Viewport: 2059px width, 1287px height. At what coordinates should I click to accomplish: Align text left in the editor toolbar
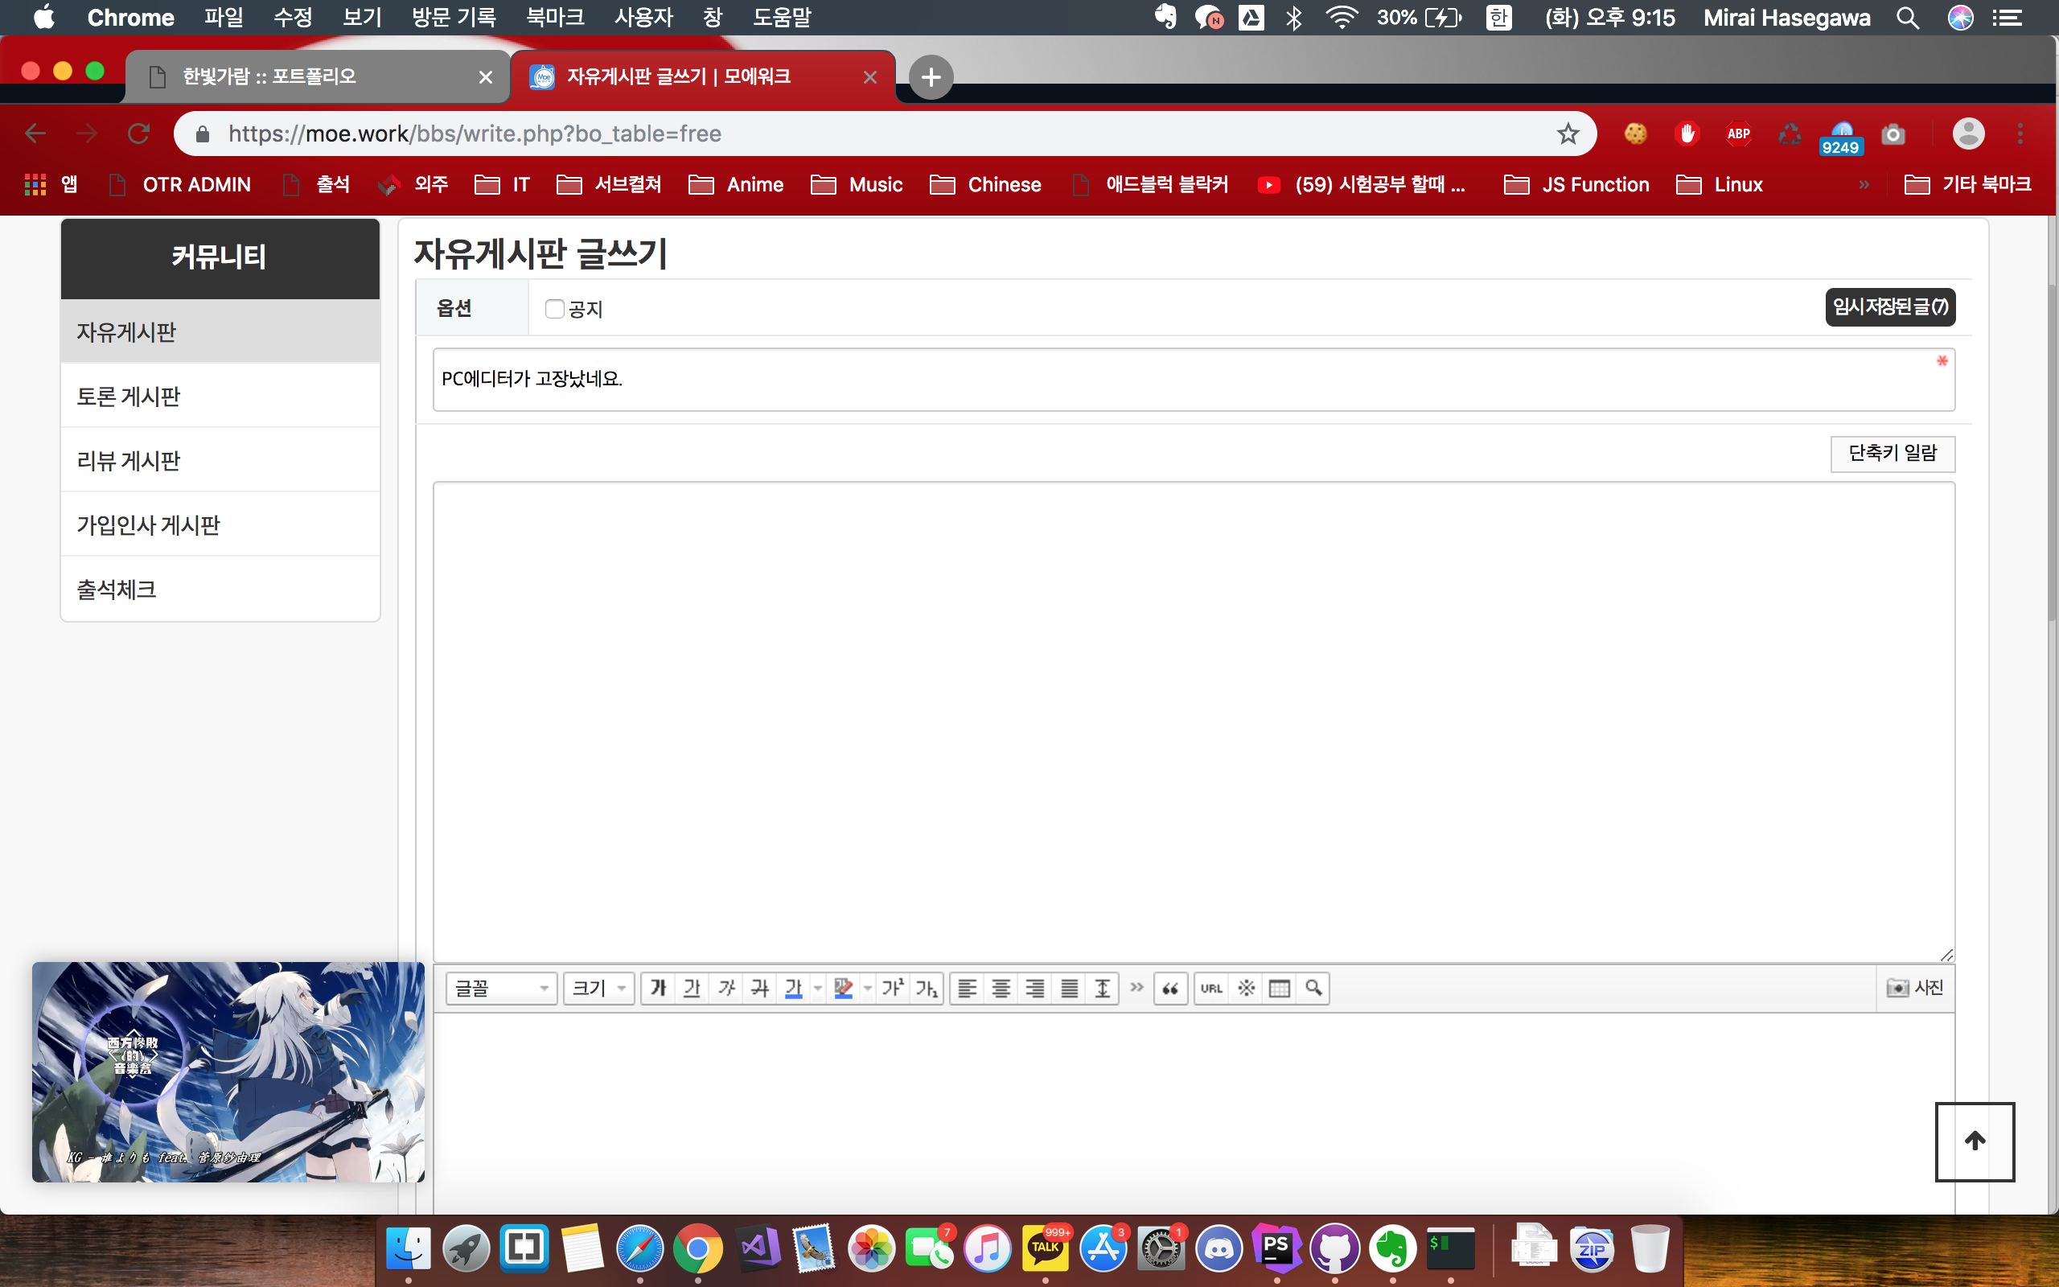click(x=968, y=989)
